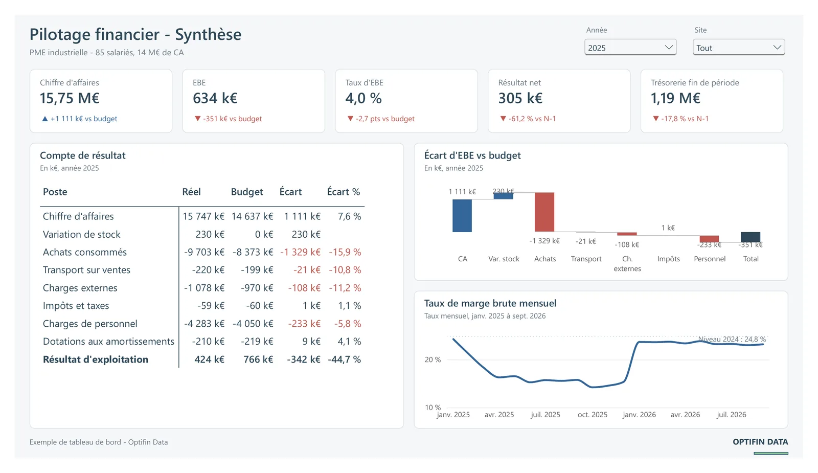
Task: Select the Transport sur ventes row label
Action: 87,270
